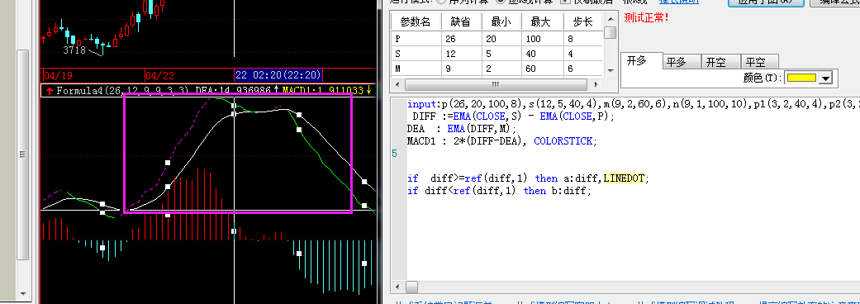Click the code editor's horizontal scroll-left arrow

(397, 287)
